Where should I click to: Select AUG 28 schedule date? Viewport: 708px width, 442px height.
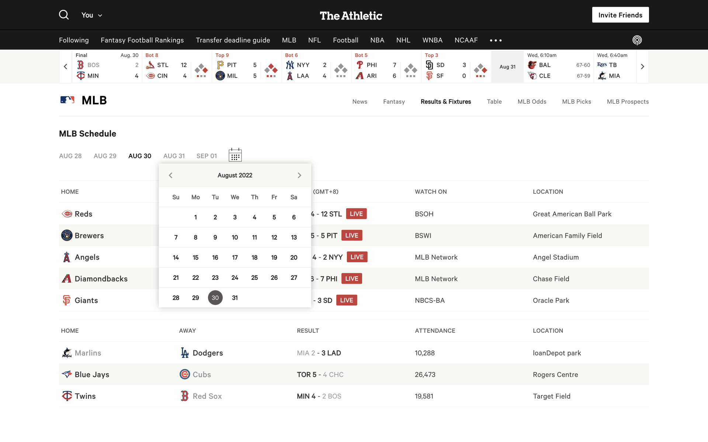click(x=70, y=156)
